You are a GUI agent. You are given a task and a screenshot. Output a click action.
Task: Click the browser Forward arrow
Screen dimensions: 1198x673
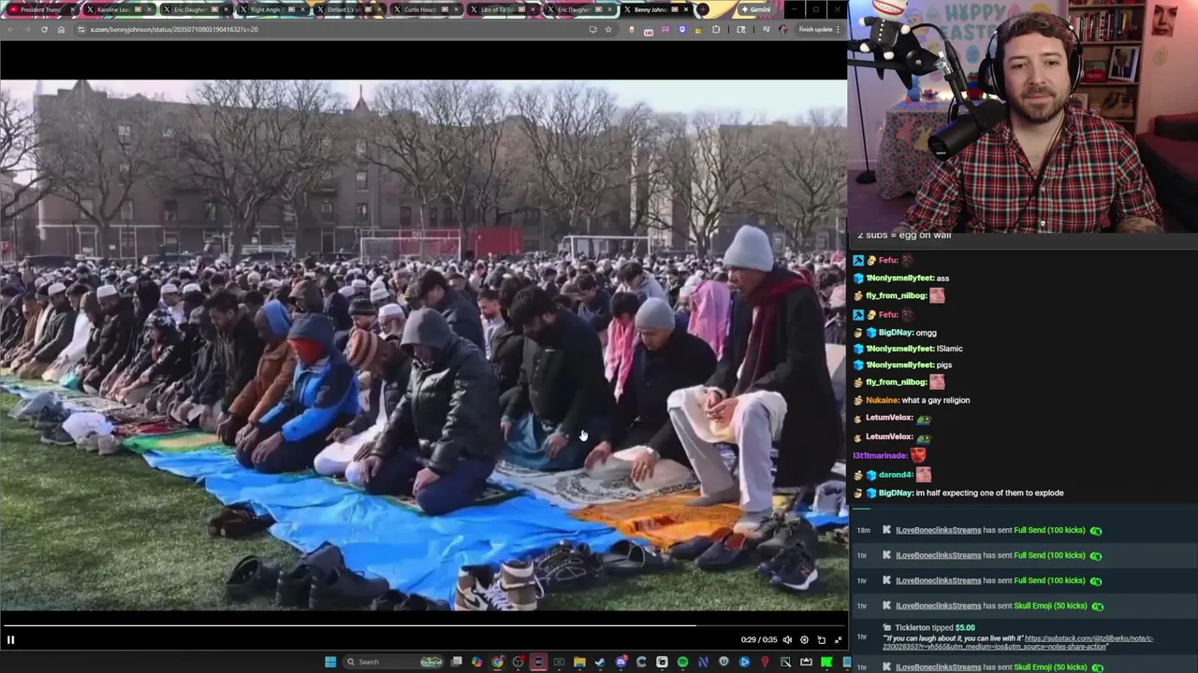(27, 29)
